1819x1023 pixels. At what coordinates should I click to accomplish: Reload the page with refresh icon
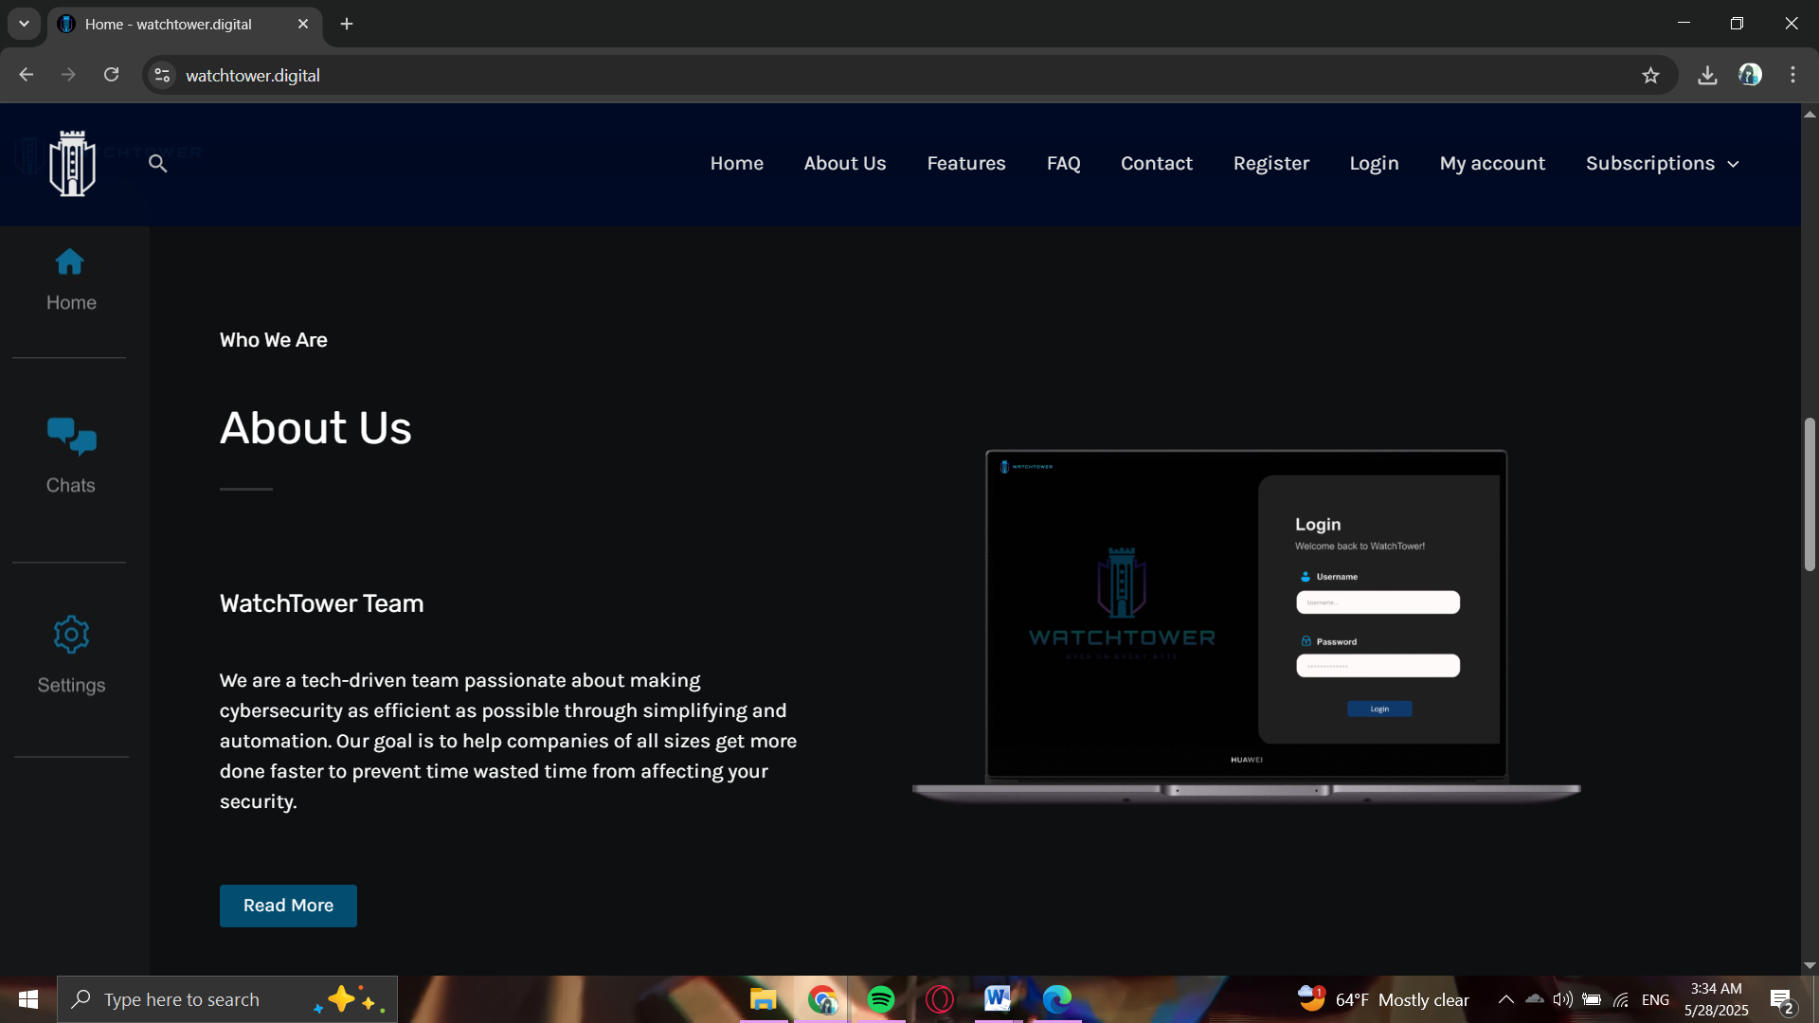[111, 75]
